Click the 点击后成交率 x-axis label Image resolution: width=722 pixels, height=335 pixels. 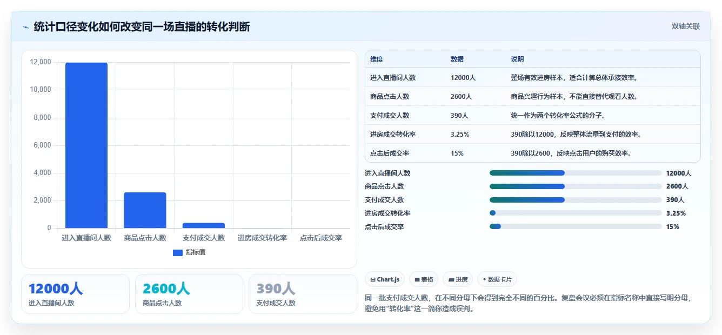pyautogui.click(x=321, y=238)
